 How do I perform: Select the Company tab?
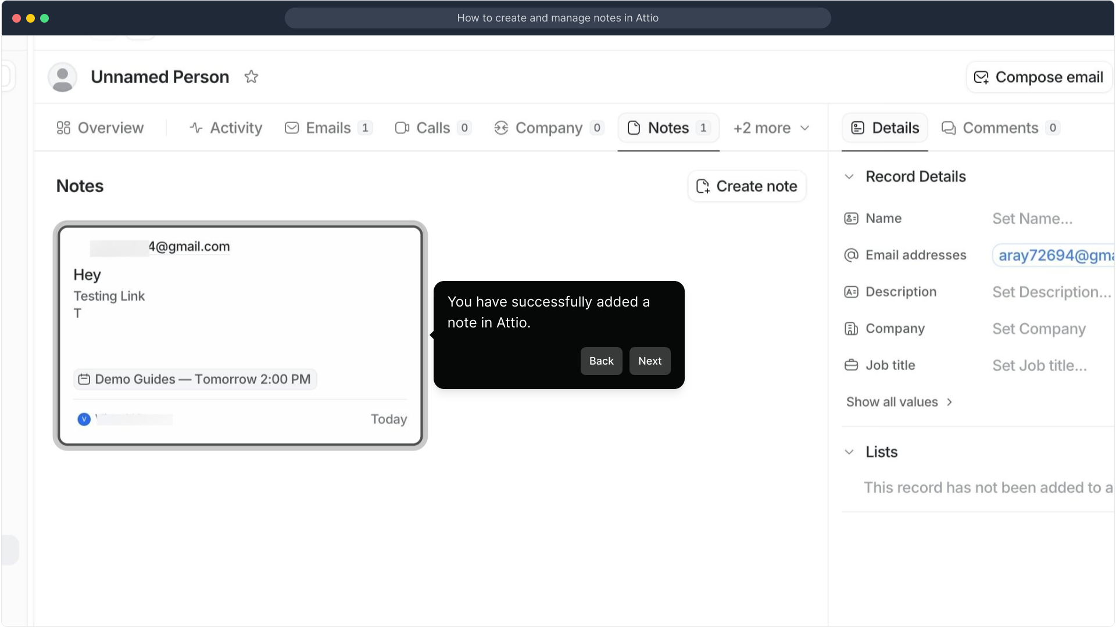tap(549, 128)
